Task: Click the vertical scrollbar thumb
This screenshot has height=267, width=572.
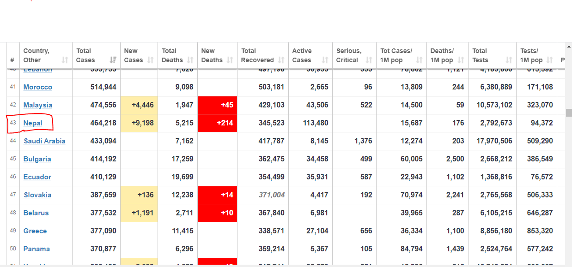Action: click(569, 113)
